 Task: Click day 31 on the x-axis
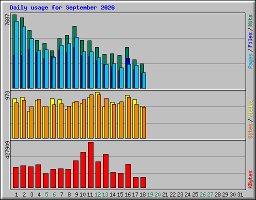tap(240, 194)
